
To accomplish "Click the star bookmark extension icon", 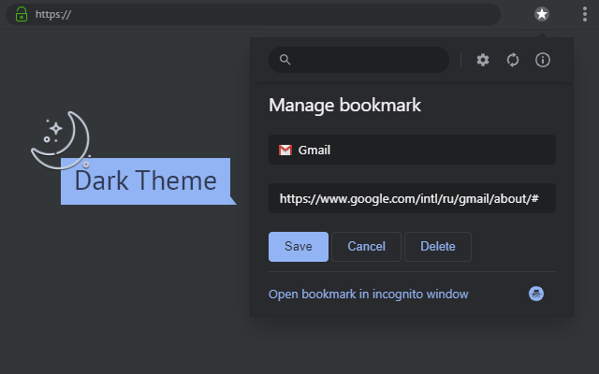I will click(x=542, y=14).
